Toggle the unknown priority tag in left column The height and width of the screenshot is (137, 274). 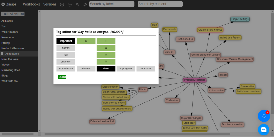[66, 62]
